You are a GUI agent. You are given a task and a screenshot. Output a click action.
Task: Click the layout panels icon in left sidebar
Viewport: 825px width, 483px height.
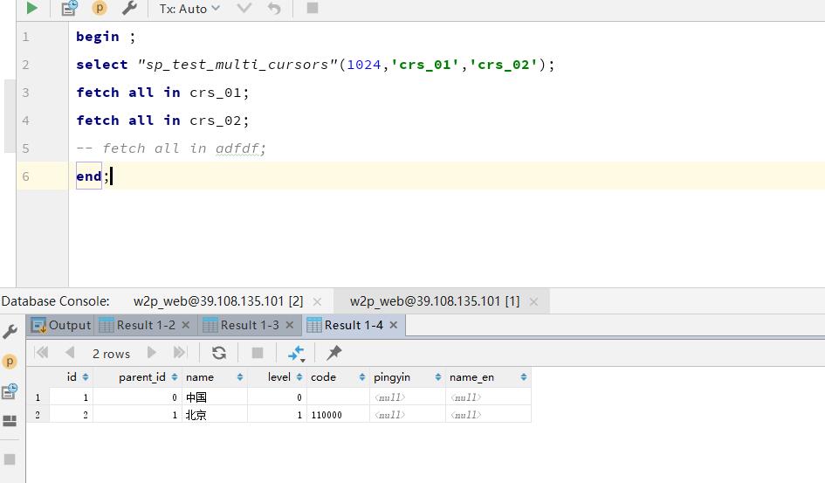(10, 421)
